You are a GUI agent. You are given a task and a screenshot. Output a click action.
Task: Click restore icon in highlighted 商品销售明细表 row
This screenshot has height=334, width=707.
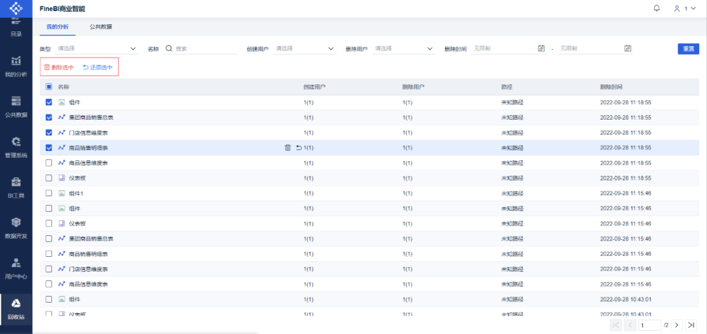(x=299, y=148)
